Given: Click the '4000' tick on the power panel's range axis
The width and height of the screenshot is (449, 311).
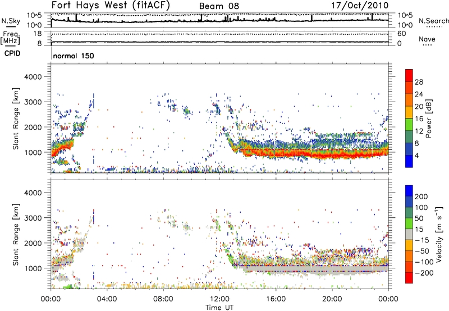Looking at the screenshot, I should (33, 77).
